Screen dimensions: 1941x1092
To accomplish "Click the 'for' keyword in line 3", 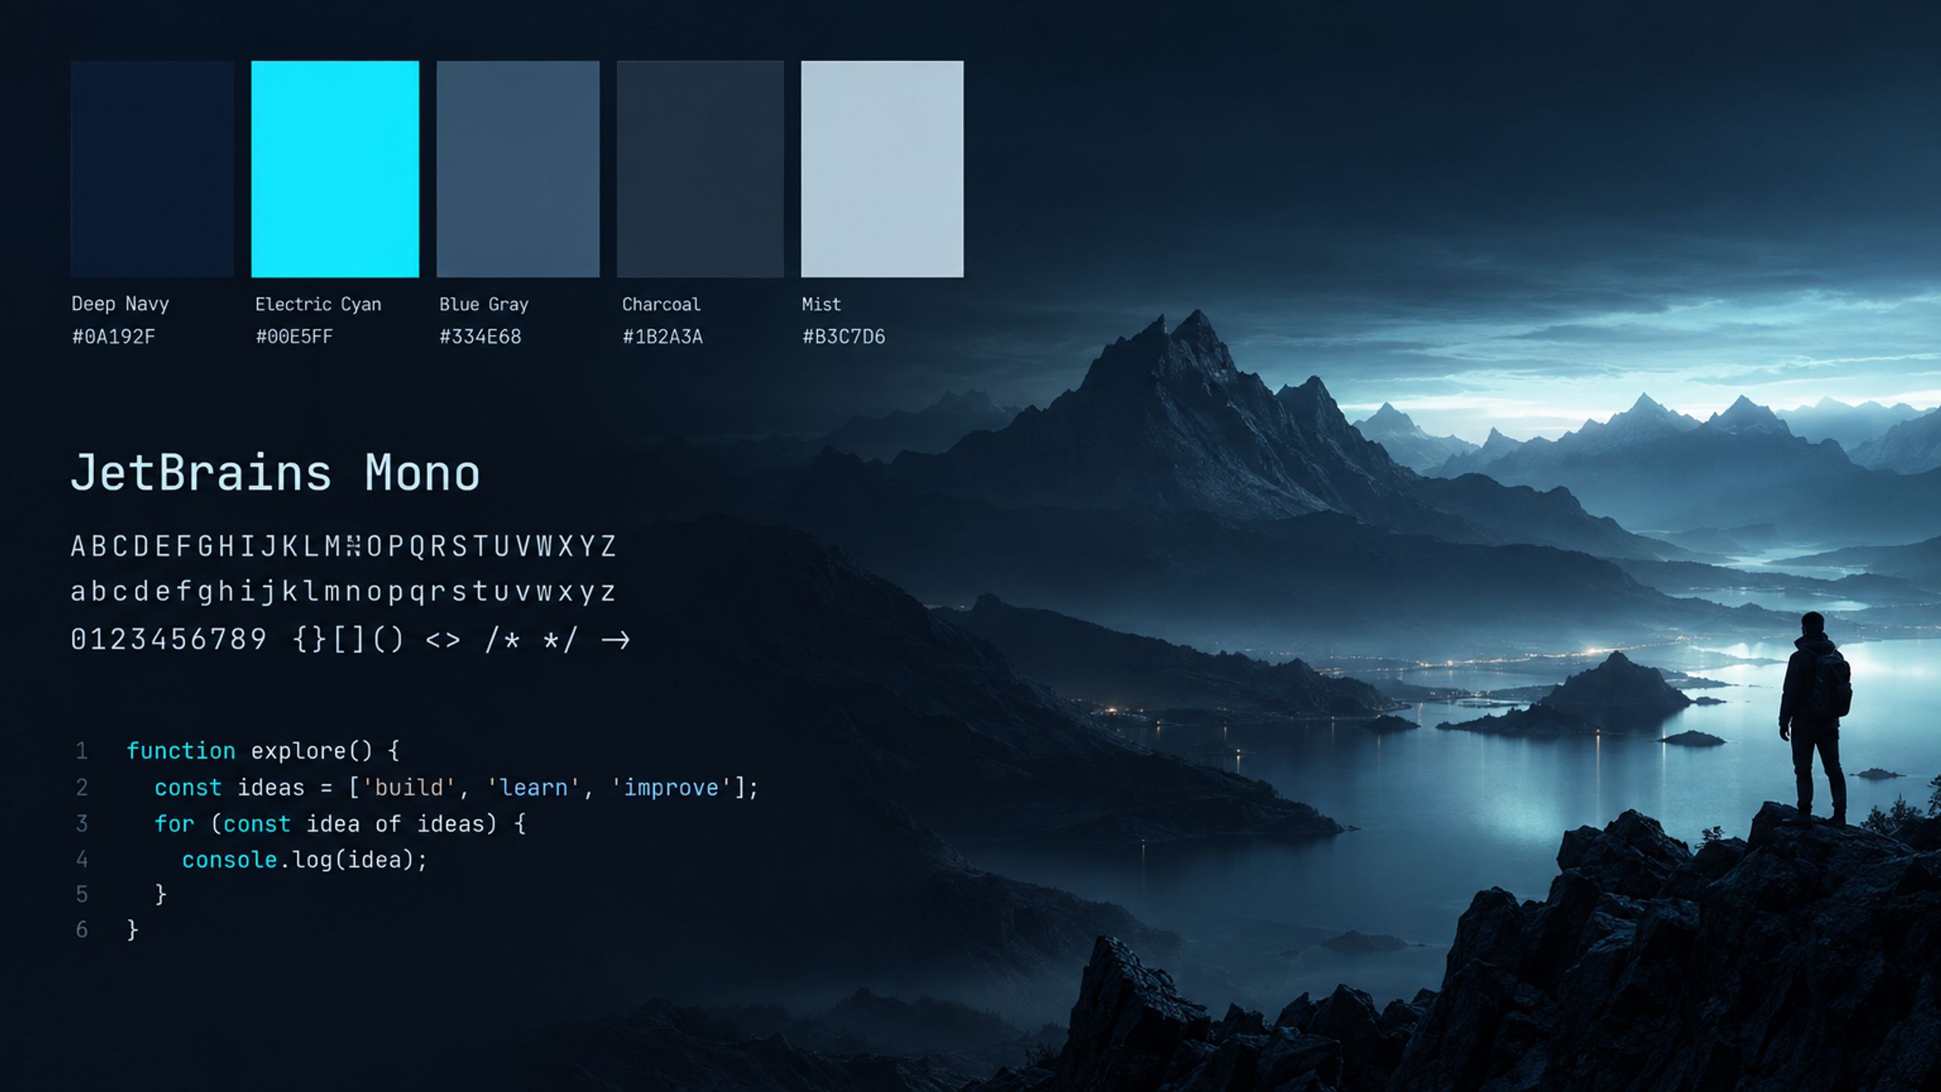I will [174, 824].
